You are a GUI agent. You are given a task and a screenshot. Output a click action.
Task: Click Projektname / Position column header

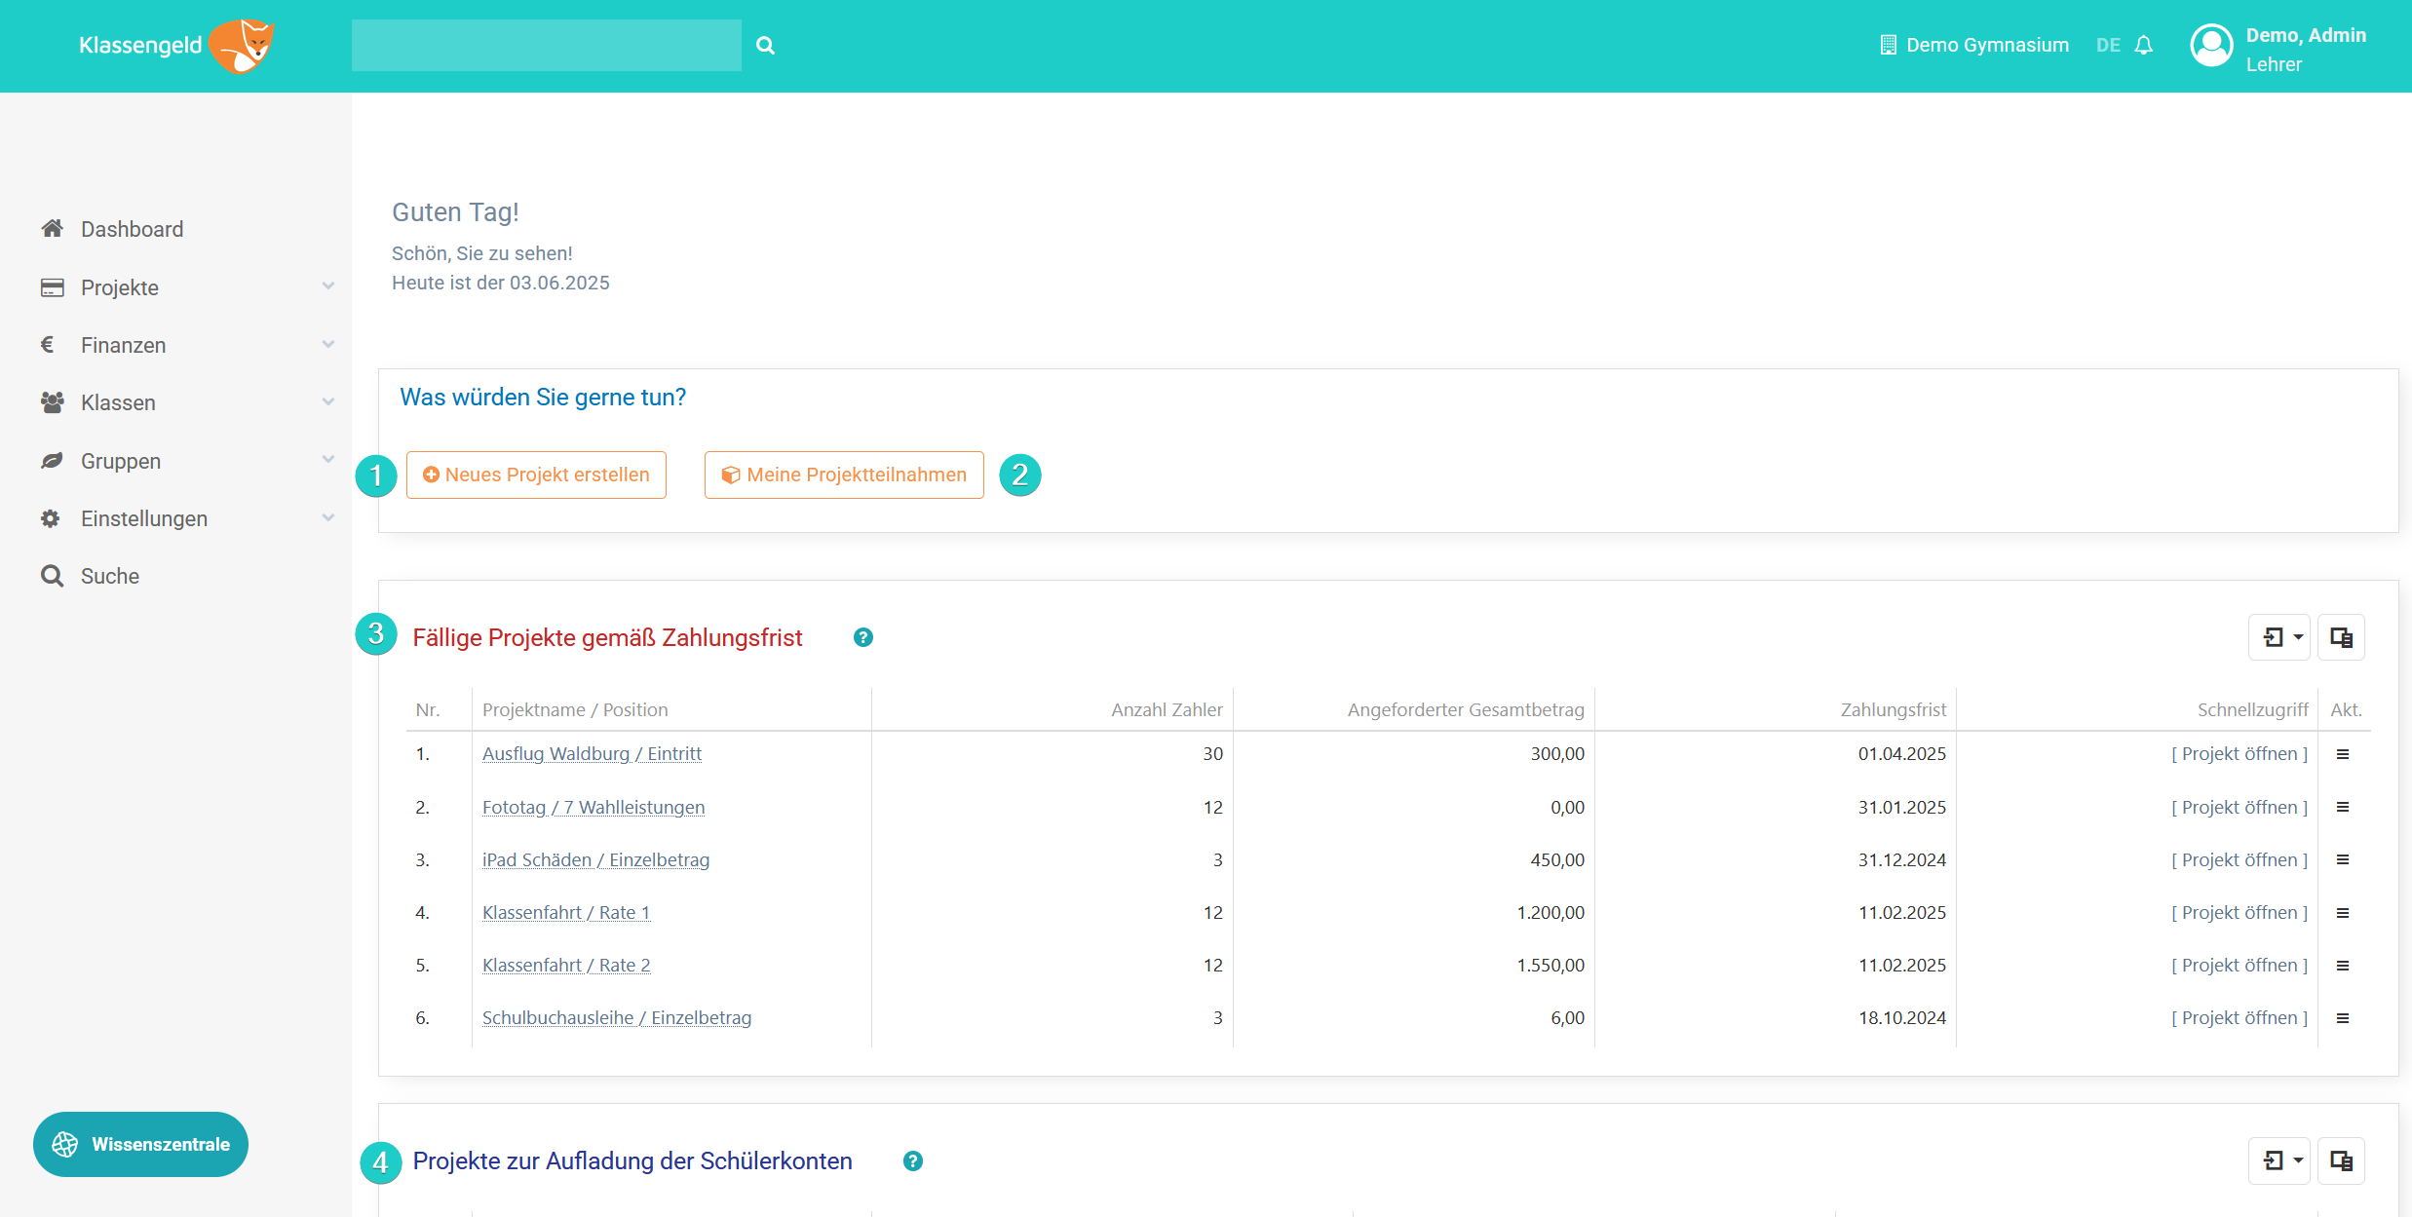click(575, 709)
